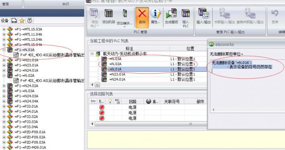Click first red 电源 circuit indicator

[x=102, y=107]
